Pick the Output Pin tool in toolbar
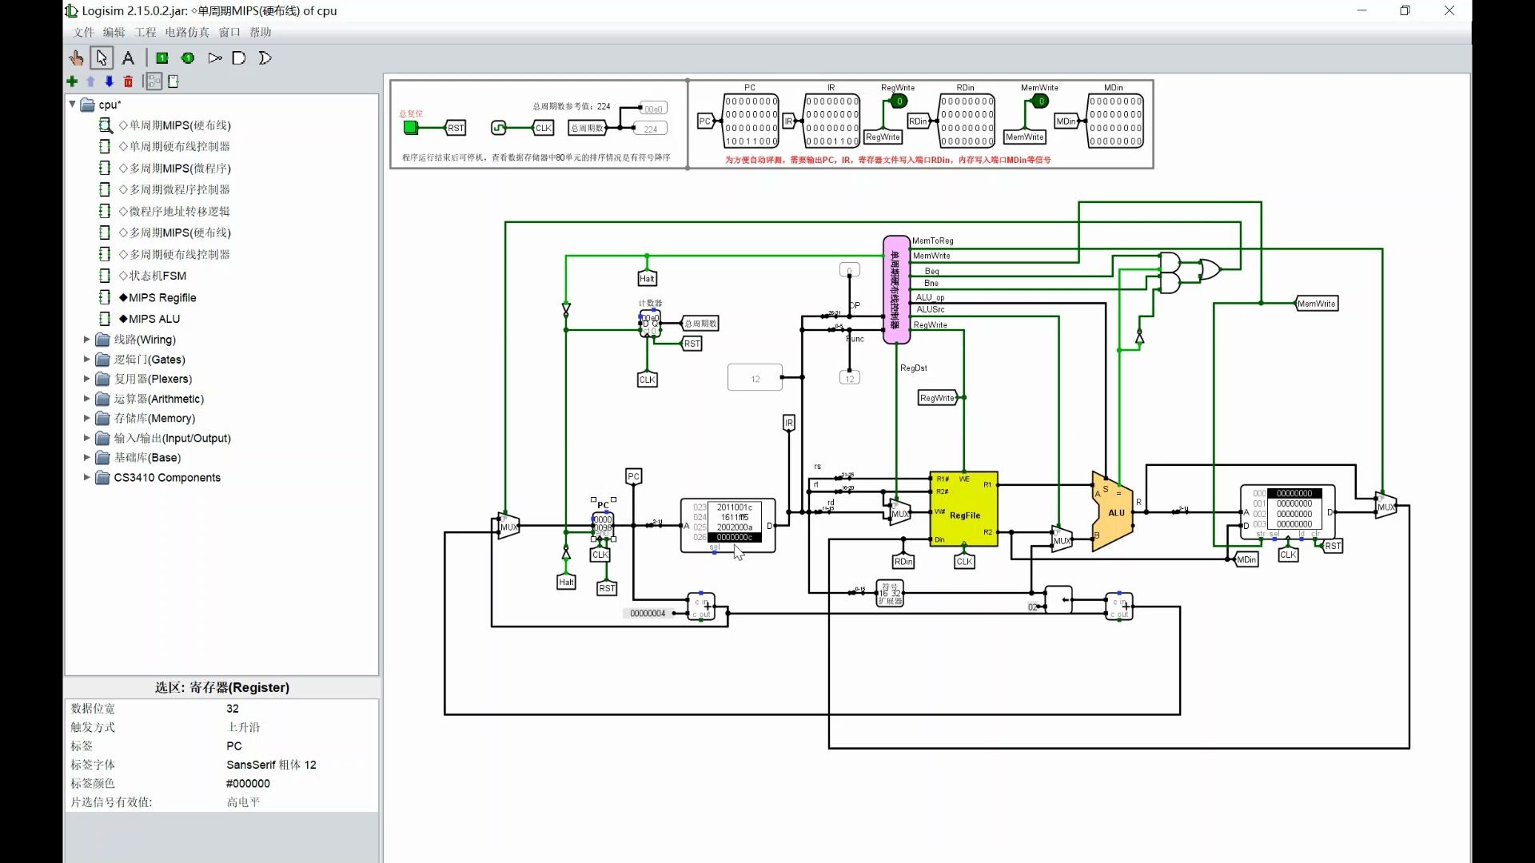The image size is (1535, 863). click(188, 58)
